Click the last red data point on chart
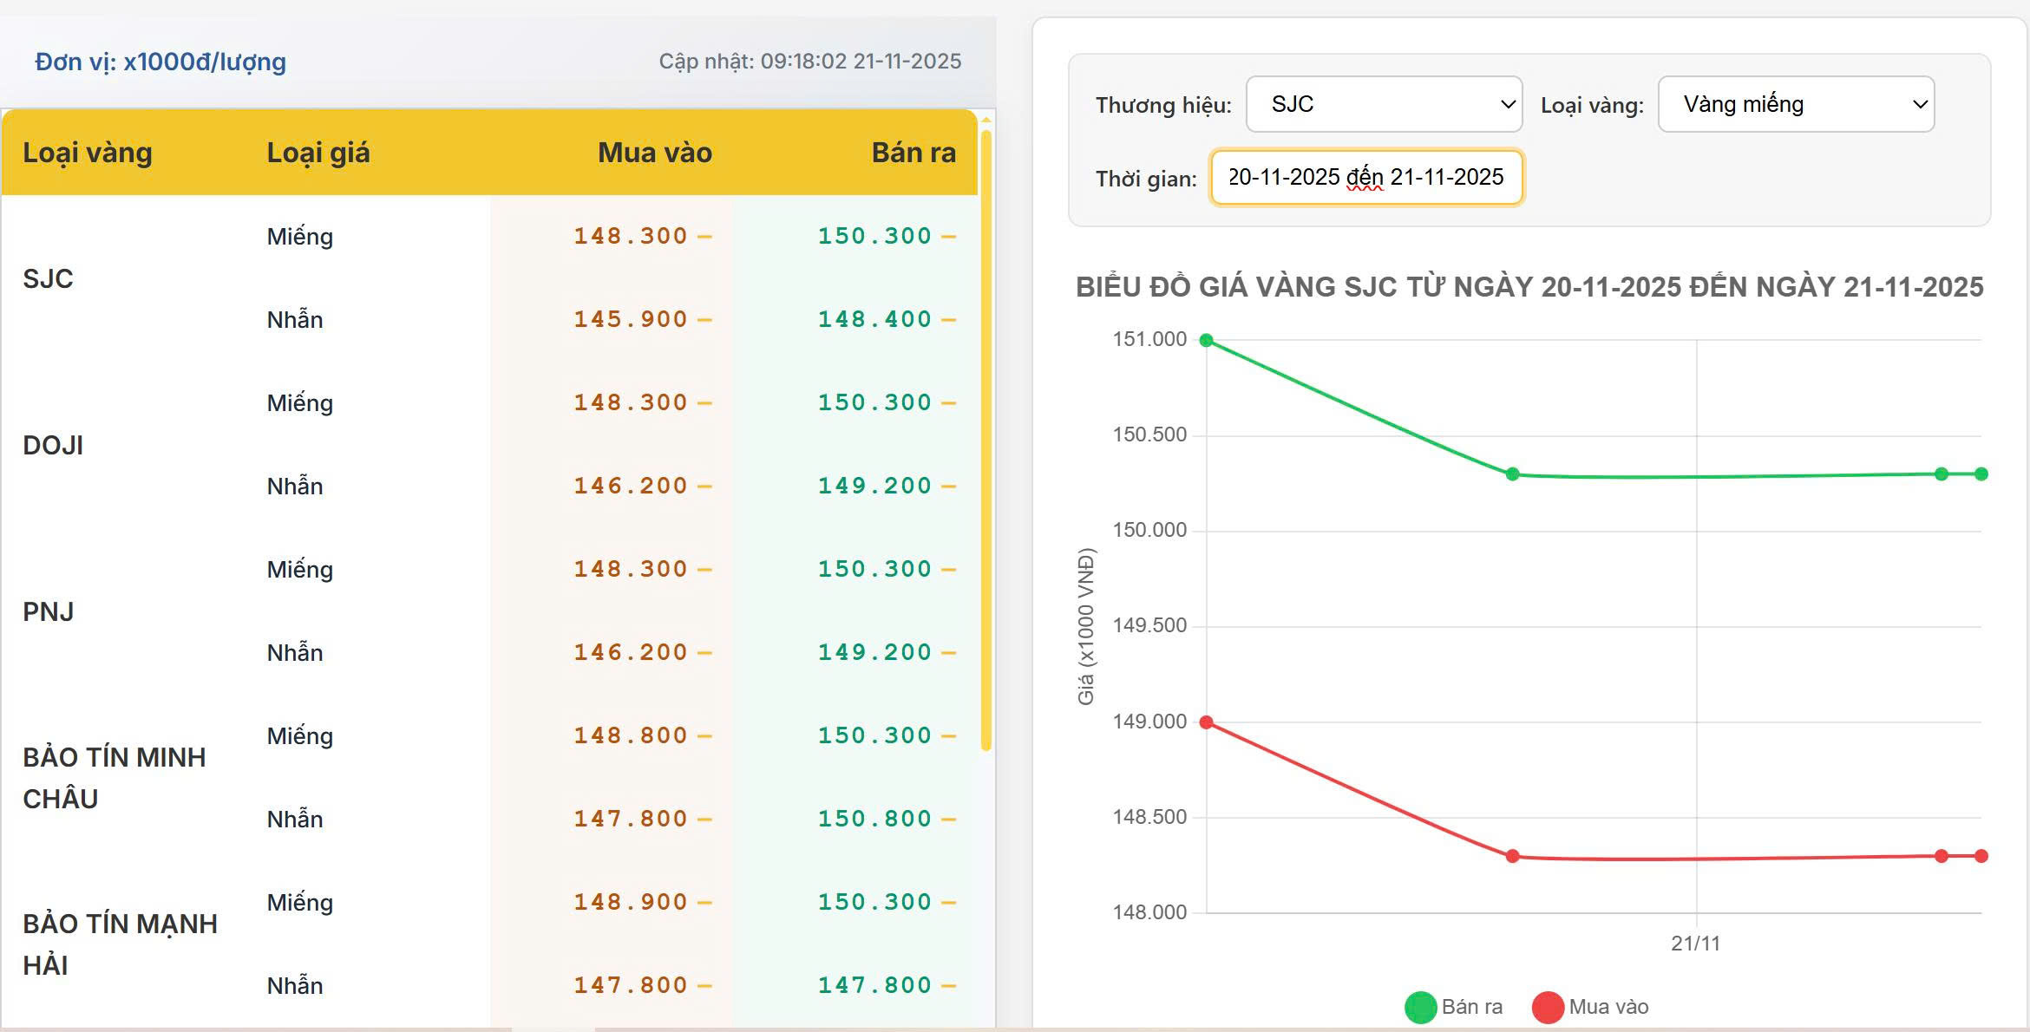 click(x=1981, y=856)
